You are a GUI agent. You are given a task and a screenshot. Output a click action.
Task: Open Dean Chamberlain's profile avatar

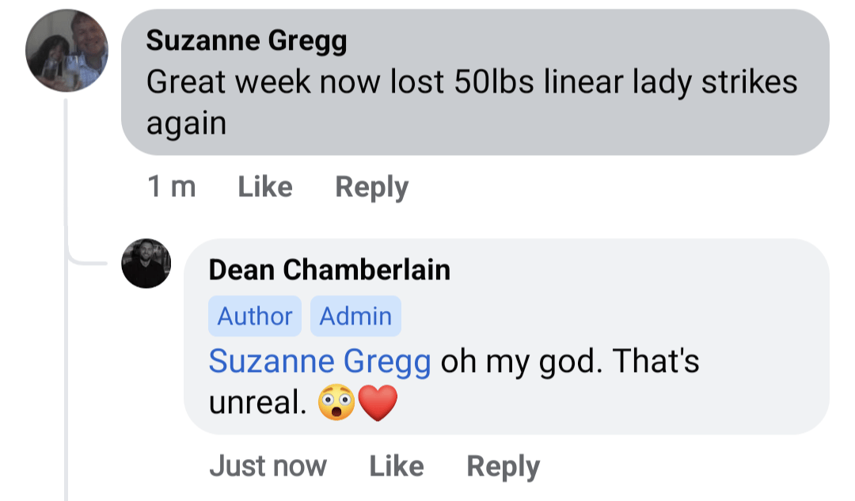pos(146,264)
